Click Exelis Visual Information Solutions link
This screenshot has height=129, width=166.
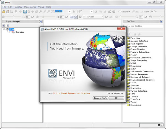[72, 93]
